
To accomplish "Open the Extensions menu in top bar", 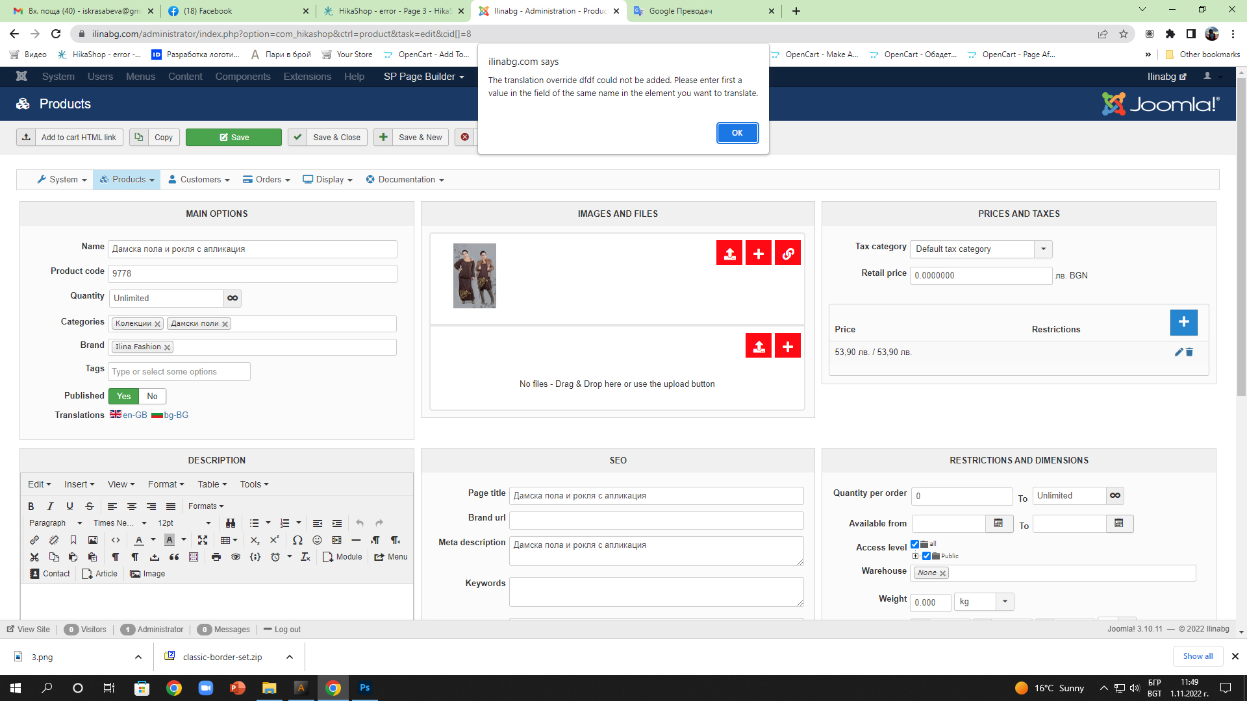I will [x=307, y=77].
